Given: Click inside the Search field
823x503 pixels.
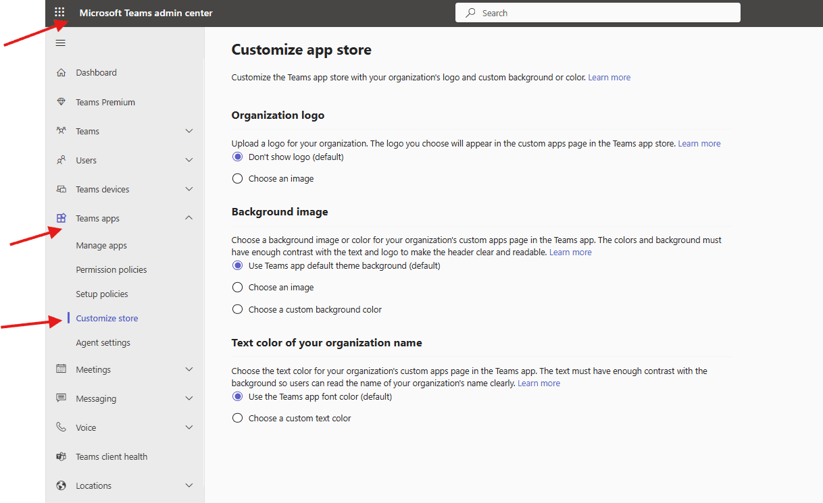Looking at the screenshot, I should [597, 12].
